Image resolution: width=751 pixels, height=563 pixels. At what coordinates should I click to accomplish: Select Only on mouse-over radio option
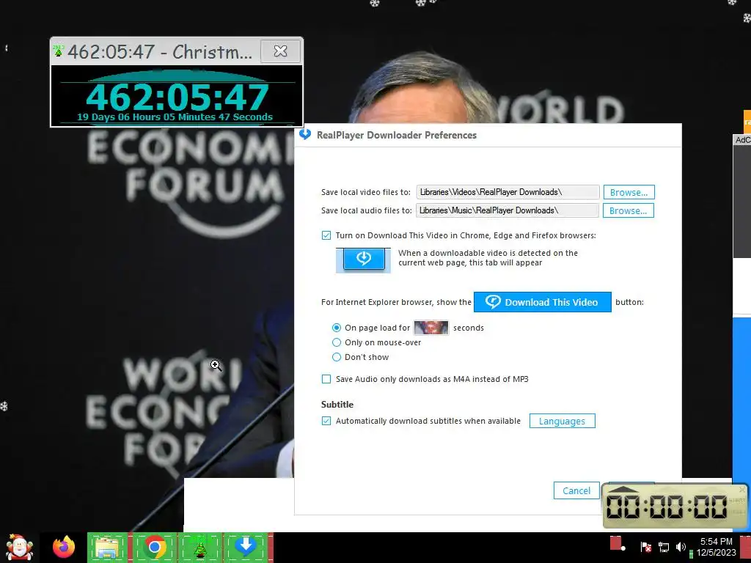click(337, 342)
